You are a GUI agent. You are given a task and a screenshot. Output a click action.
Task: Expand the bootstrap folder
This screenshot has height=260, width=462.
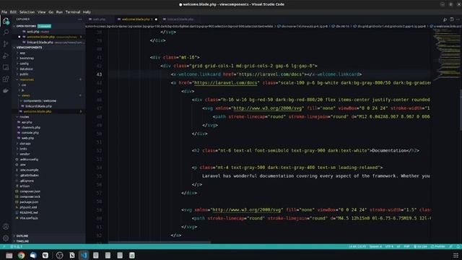(x=27, y=58)
